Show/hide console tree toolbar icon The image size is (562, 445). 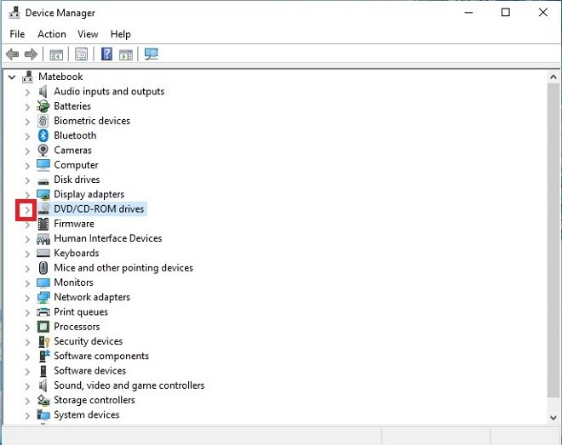56,54
